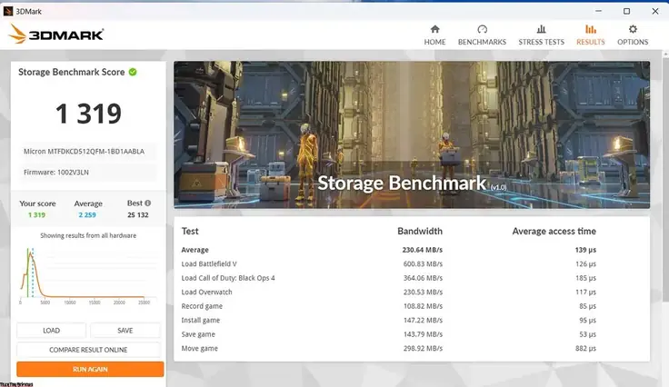Click the Average access time column header
This screenshot has width=669, height=387.
point(554,231)
